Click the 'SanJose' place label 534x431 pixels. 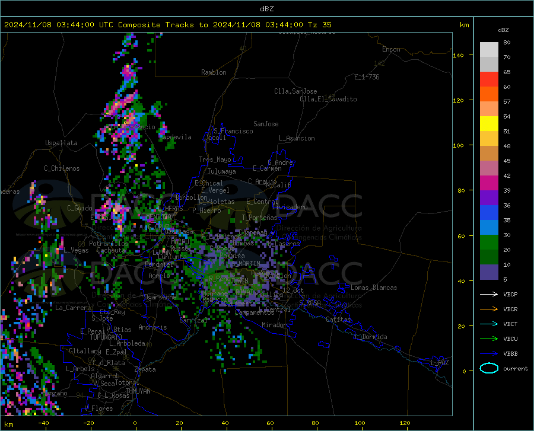coord(266,124)
